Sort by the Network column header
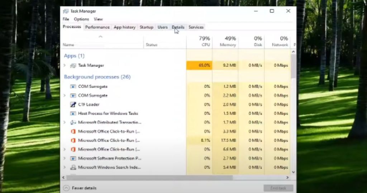 pos(277,42)
